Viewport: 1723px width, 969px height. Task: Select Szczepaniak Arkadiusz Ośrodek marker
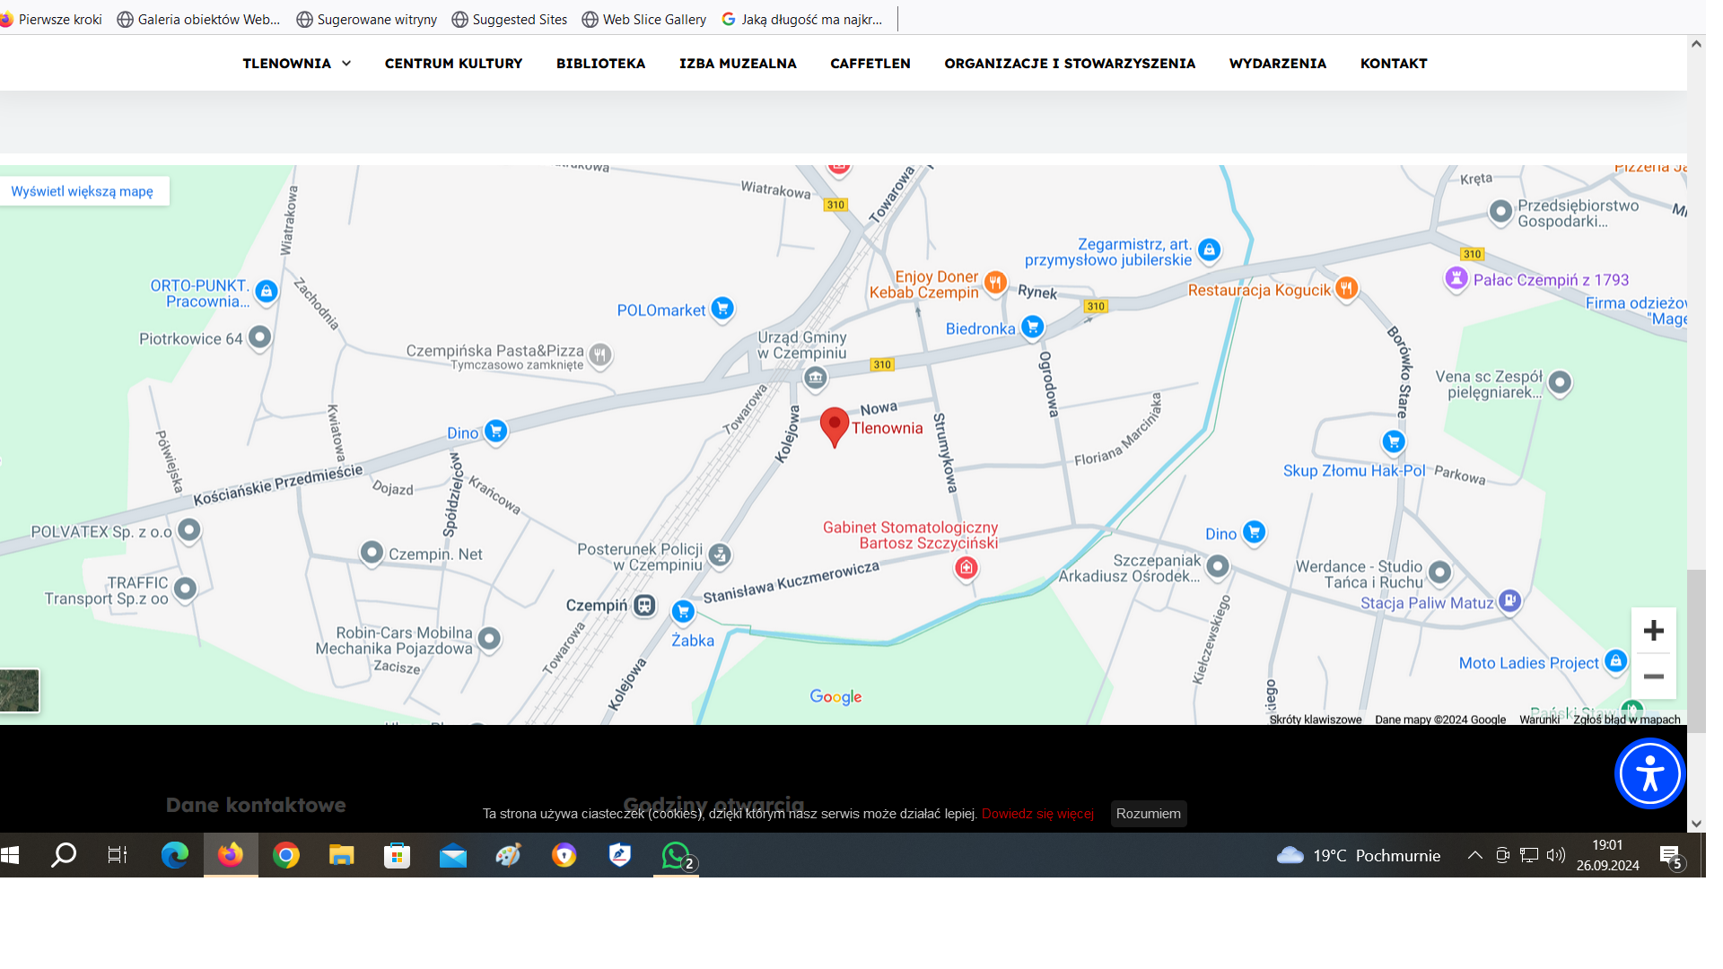click(x=1218, y=565)
